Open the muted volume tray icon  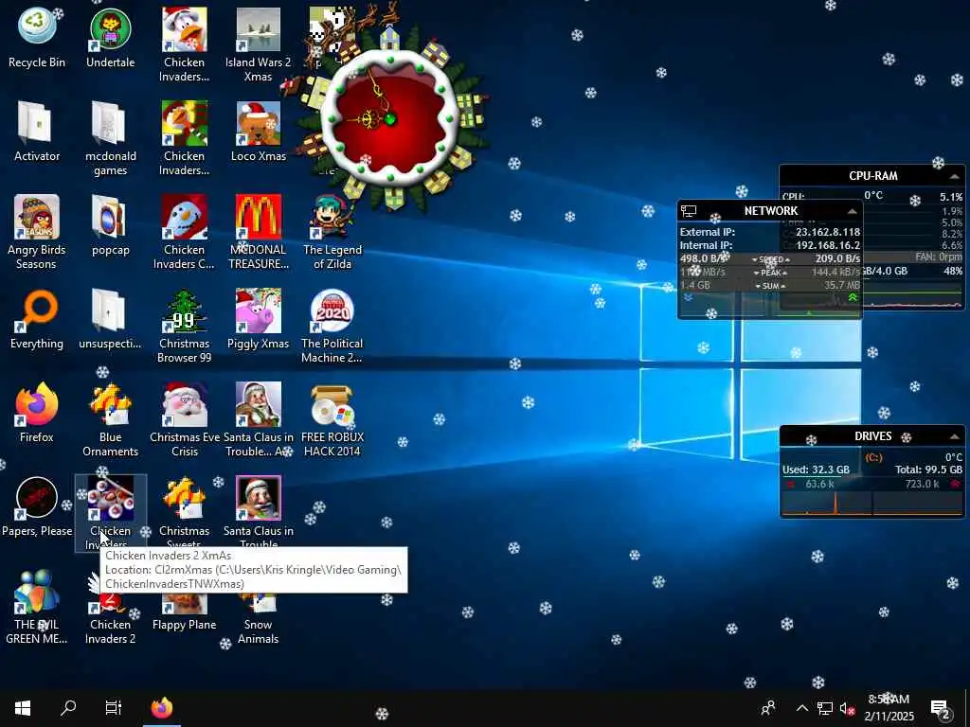(x=847, y=708)
